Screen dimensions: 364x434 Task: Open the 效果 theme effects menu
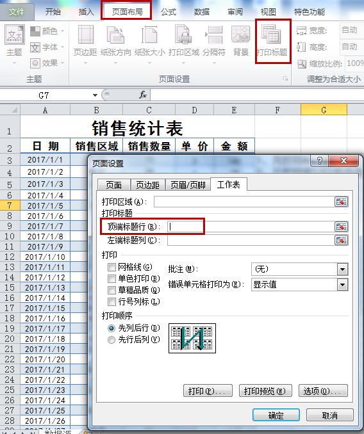(47, 63)
